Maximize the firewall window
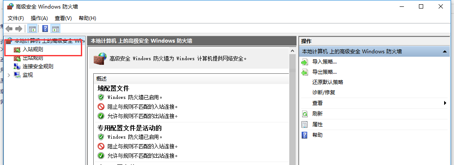Viewport: 454px width, 165px height. point(421,6)
